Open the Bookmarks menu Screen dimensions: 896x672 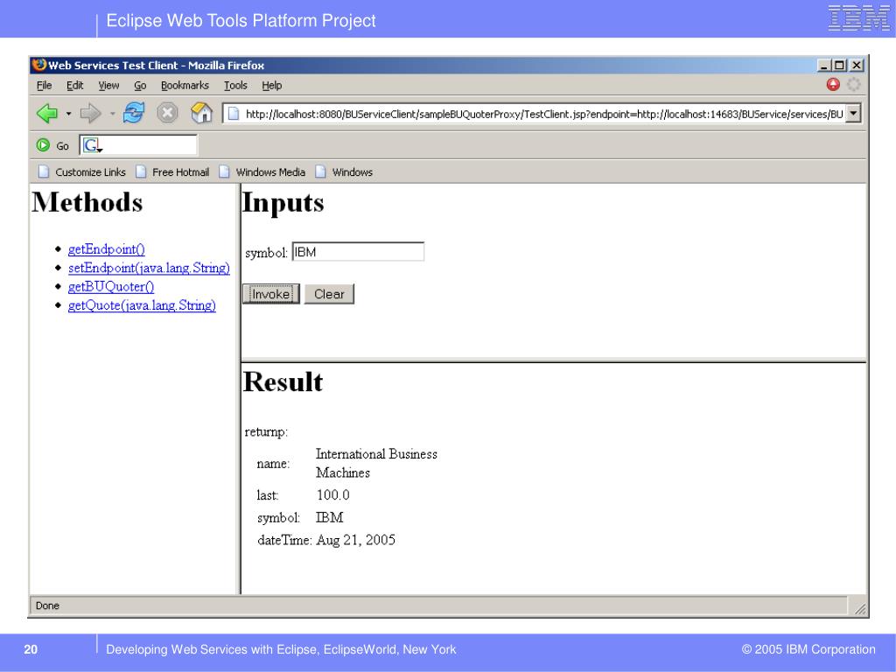click(185, 85)
